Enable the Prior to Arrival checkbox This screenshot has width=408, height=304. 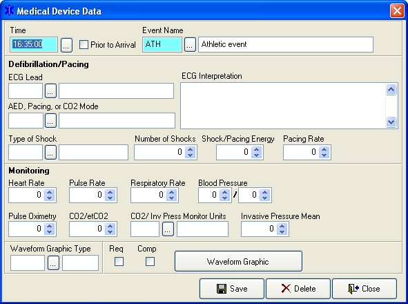pos(84,44)
